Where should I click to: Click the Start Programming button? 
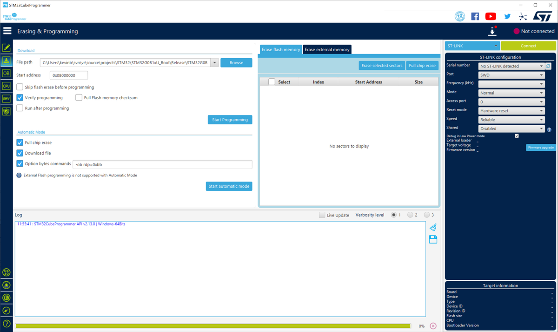coord(230,120)
